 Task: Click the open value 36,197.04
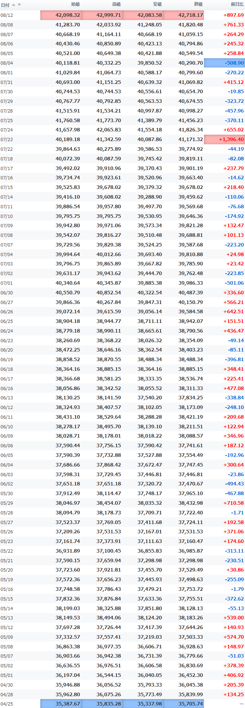click(68, 675)
